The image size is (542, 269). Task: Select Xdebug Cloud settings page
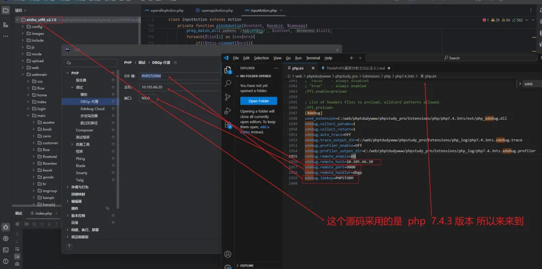[x=92, y=109]
